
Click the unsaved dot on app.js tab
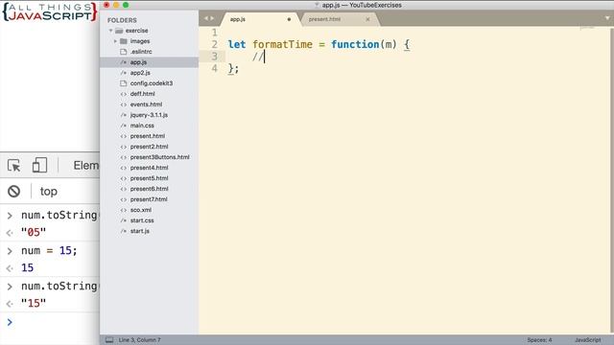tap(289, 19)
